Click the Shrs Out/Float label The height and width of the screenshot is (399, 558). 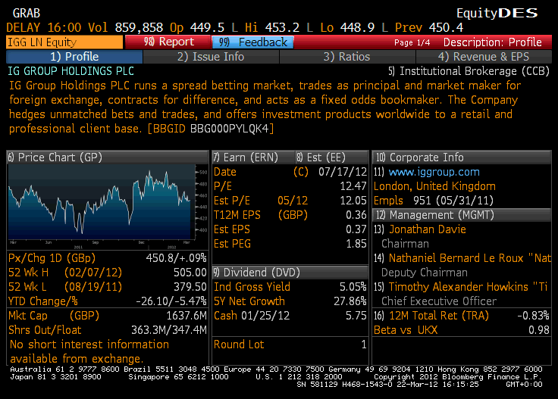coord(45,330)
